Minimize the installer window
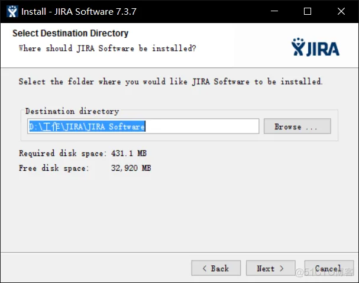The image size is (359, 283). tap(274, 11)
